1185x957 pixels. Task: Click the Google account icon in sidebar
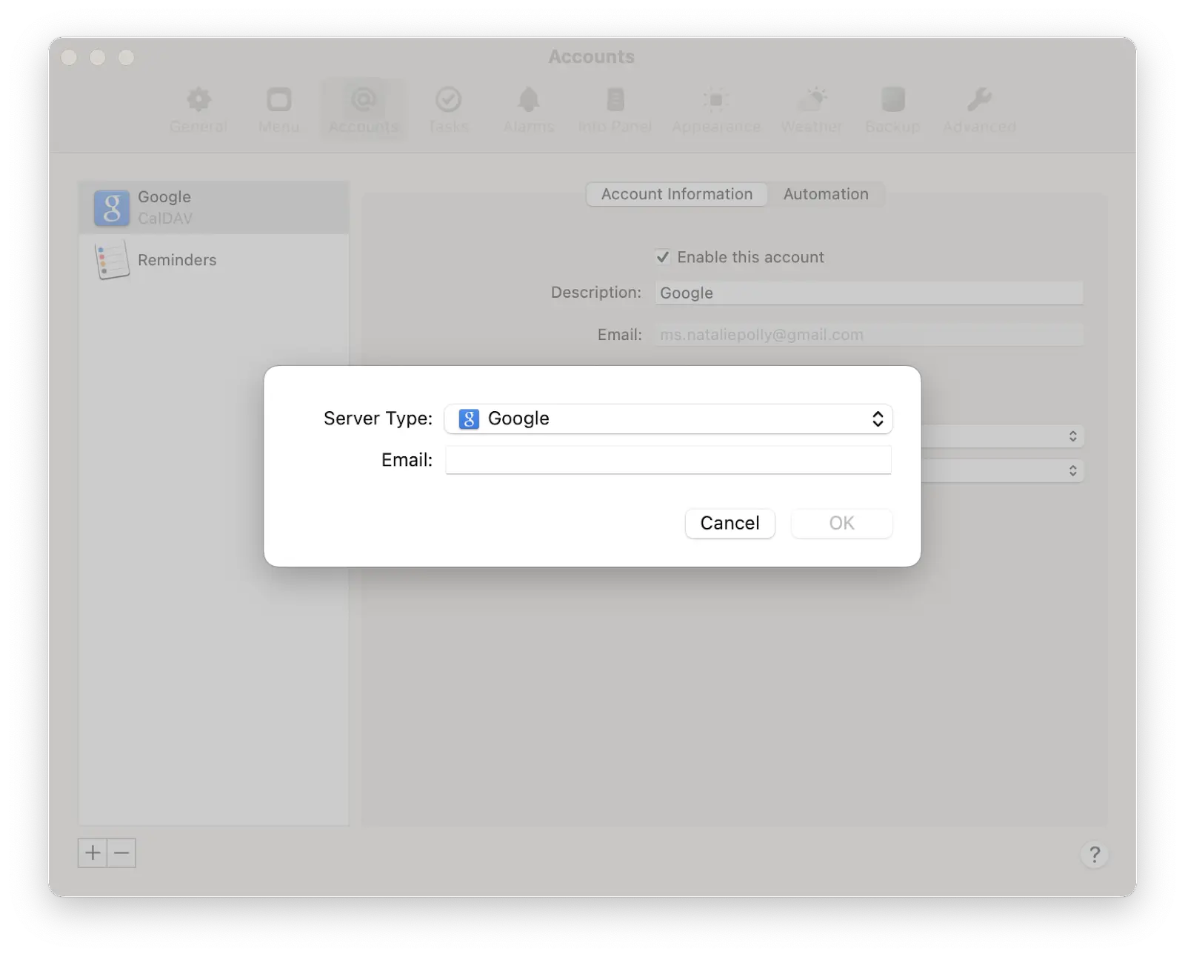point(111,208)
